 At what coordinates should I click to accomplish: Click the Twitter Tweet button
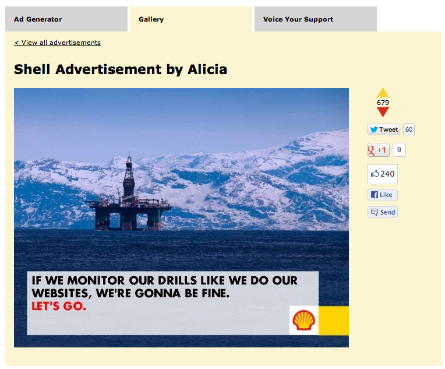pyautogui.click(x=384, y=129)
